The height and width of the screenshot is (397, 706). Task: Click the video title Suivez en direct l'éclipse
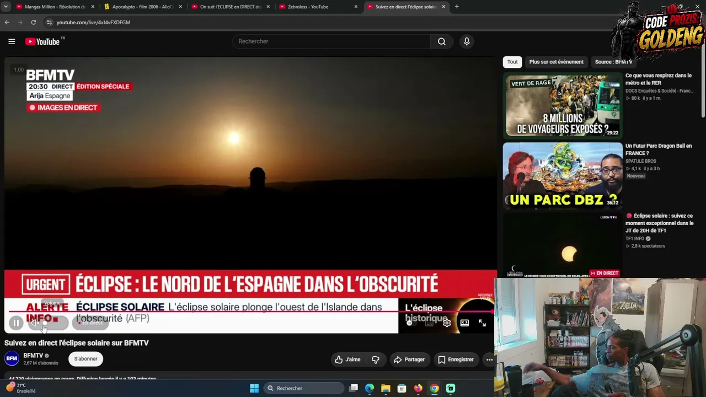[x=77, y=343]
